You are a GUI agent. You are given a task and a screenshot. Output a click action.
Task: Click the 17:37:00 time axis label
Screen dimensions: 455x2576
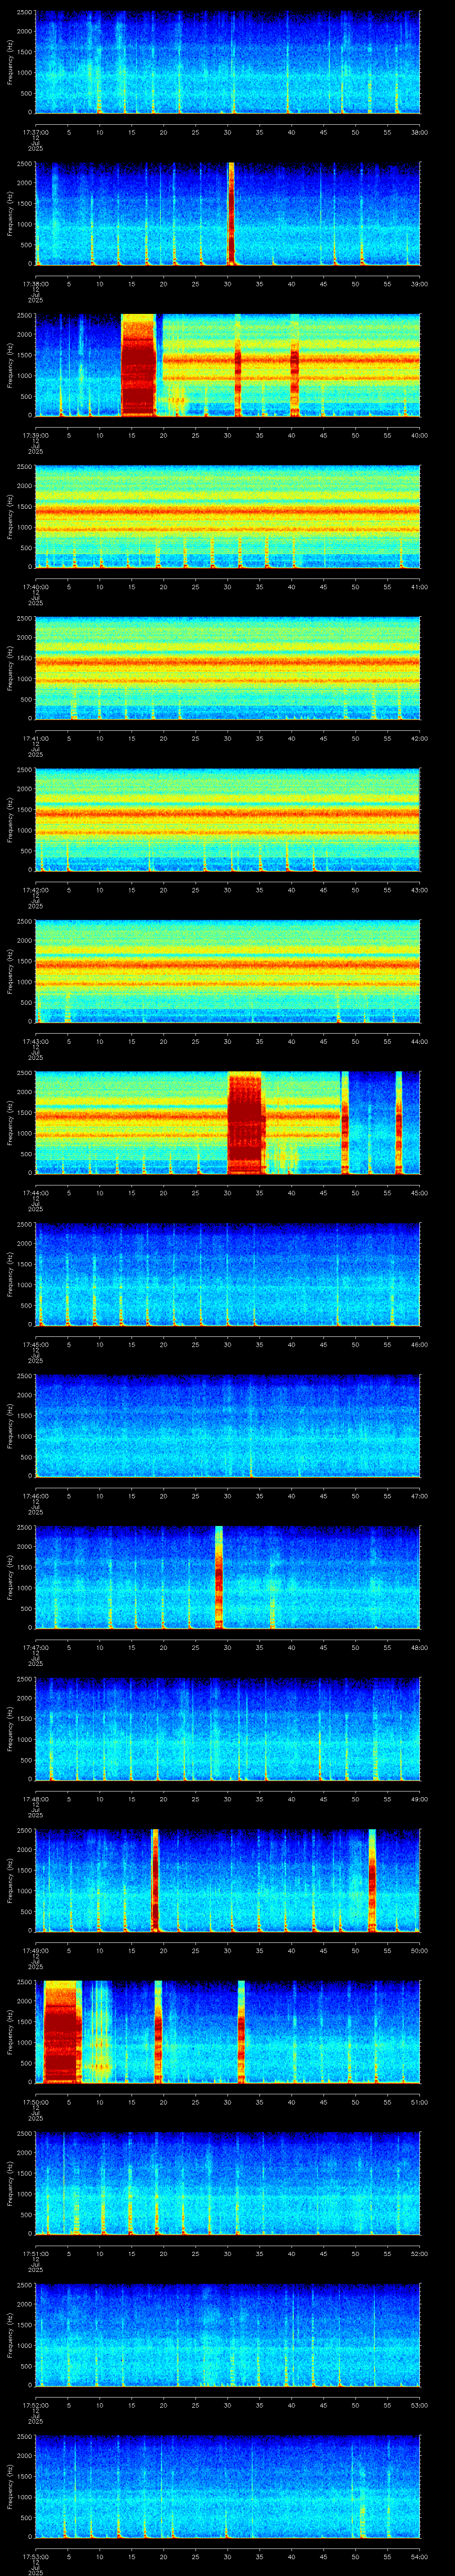(x=35, y=132)
